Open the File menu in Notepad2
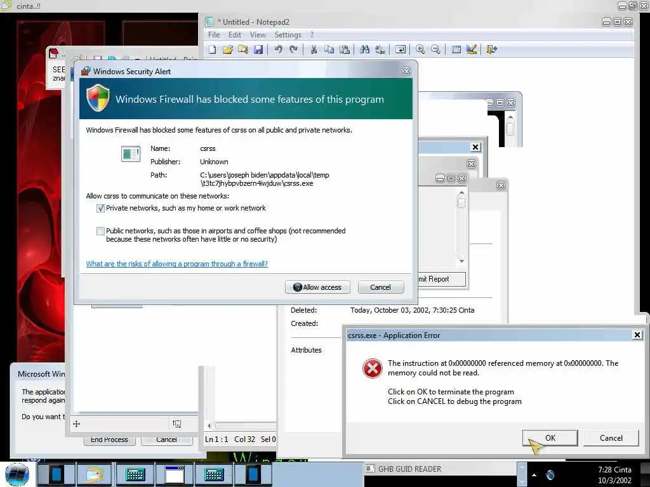 pos(214,35)
